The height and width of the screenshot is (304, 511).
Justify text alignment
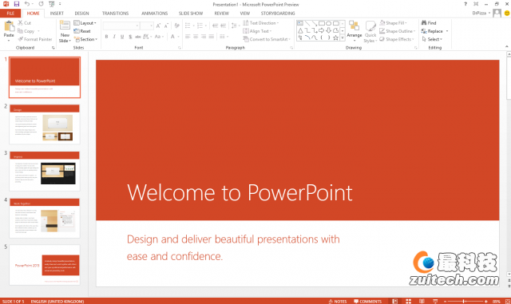point(212,37)
